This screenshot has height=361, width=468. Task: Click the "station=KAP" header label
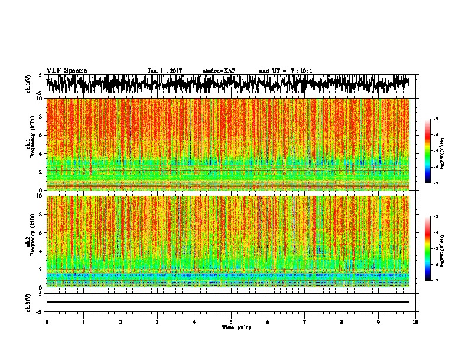219,71
